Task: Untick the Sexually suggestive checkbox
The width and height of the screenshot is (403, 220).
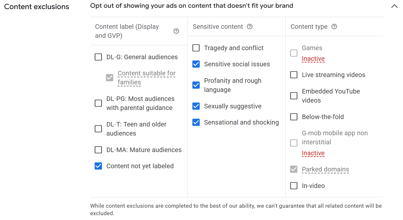Action: coord(196,106)
